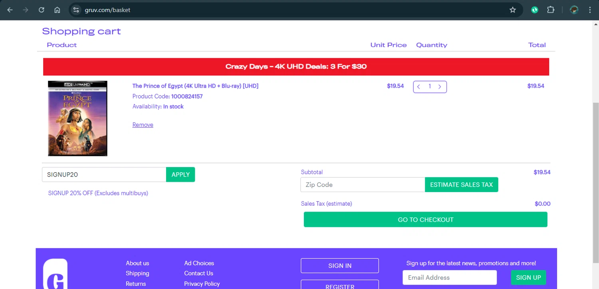Click the Gruv G logo in footer
This screenshot has height=289, width=599.
(x=55, y=274)
